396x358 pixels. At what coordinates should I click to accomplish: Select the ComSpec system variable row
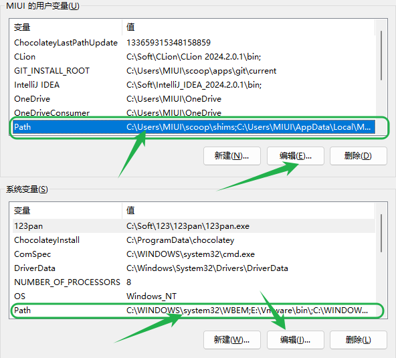click(194, 254)
